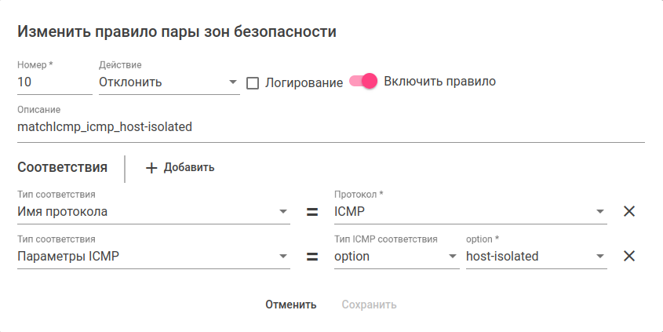
Task: Focus the Описание text field
Action: point(330,126)
